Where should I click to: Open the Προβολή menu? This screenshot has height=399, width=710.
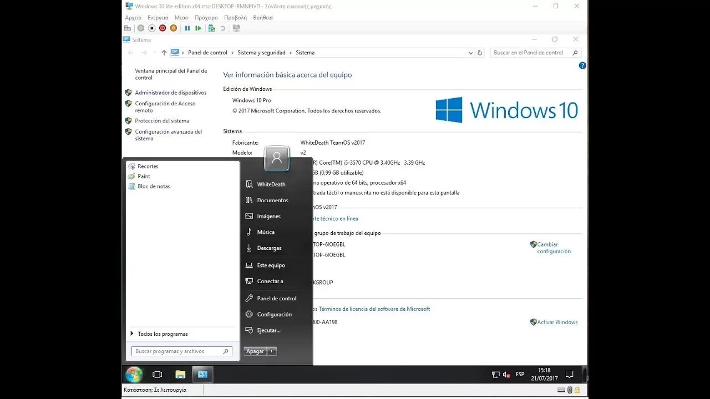coord(235,18)
